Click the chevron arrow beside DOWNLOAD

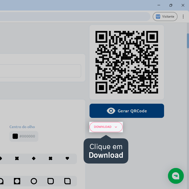pyautogui.click(x=116, y=127)
